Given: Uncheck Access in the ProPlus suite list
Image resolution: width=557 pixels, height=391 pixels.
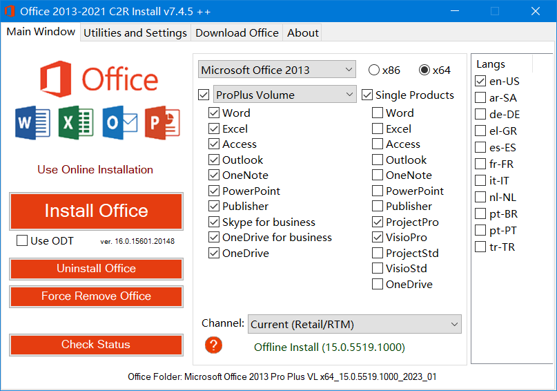Looking at the screenshot, I should pos(214,144).
